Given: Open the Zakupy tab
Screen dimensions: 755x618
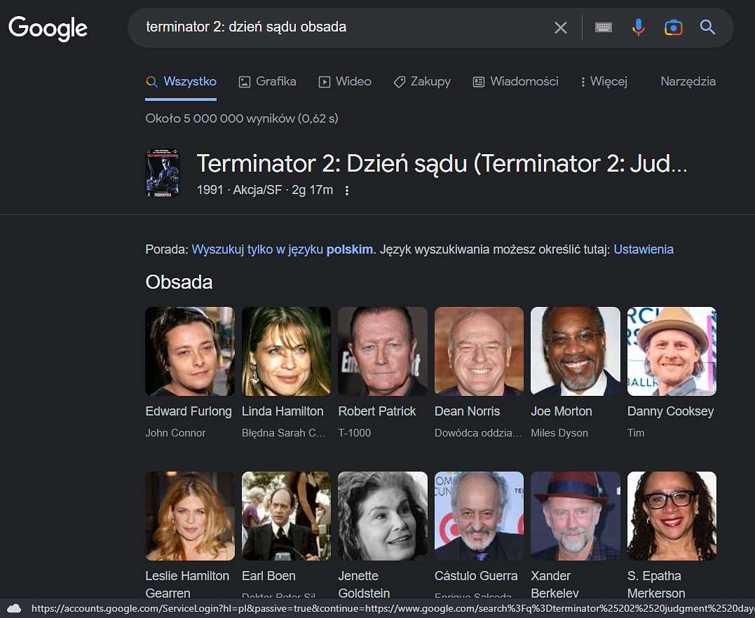Looking at the screenshot, I should [x=422, y=82].
